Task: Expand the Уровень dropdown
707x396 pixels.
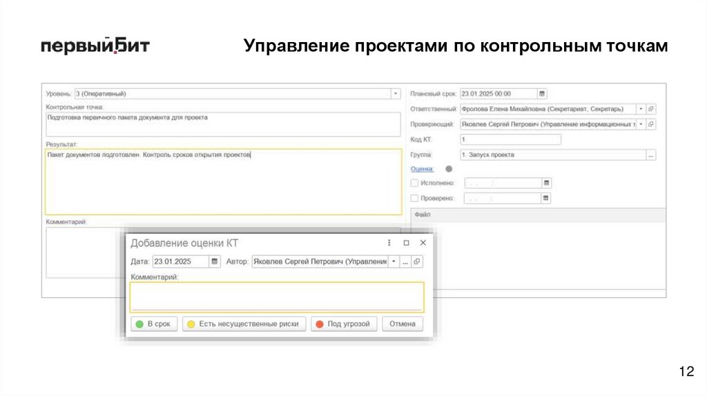Action: 395,94
